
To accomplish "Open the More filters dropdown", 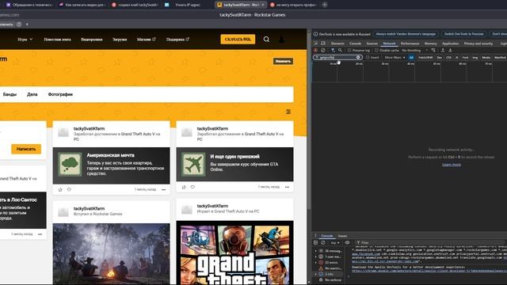I will pos(395,58).
